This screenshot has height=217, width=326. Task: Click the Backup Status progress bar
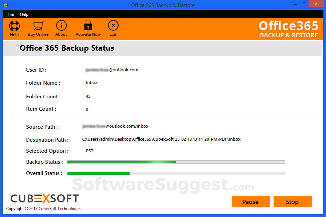176,162
